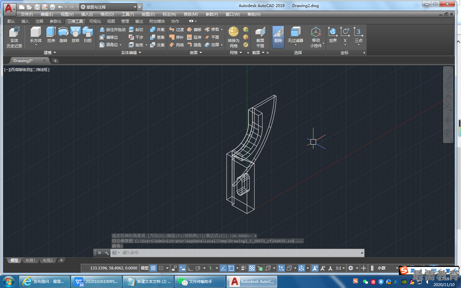
Task: Expand the 曲面 panel
Action: (x=196, y=52)
